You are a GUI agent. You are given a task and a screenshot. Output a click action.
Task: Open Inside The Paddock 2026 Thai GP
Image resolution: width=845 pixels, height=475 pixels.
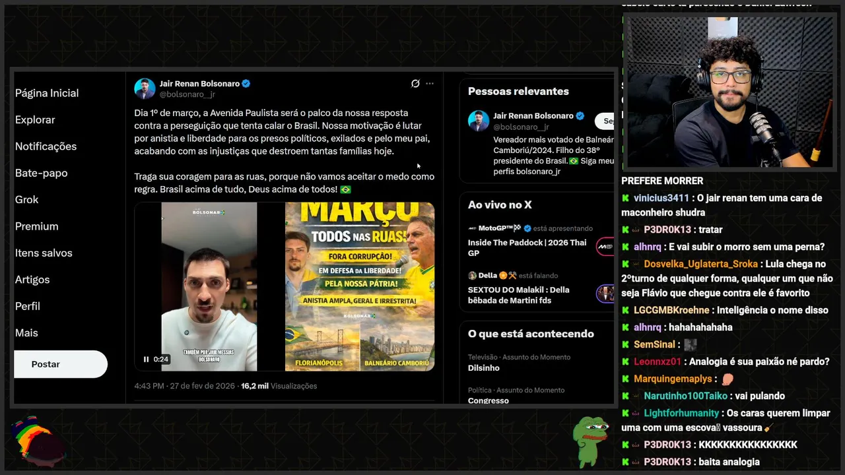tap(527, 247)
